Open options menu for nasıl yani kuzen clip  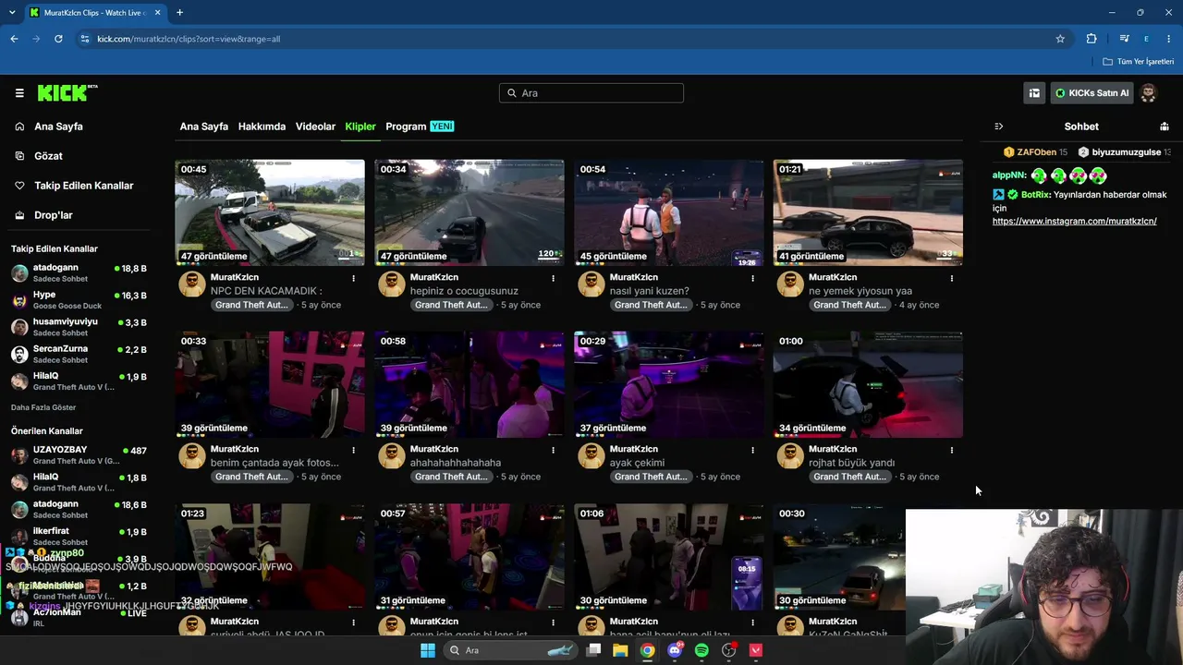(752, 278)
